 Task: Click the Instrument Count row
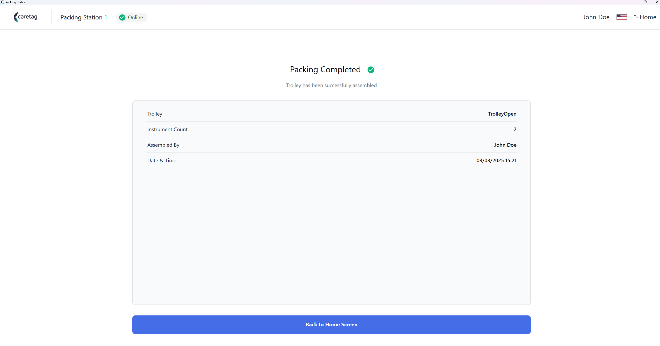coord(331,129)
